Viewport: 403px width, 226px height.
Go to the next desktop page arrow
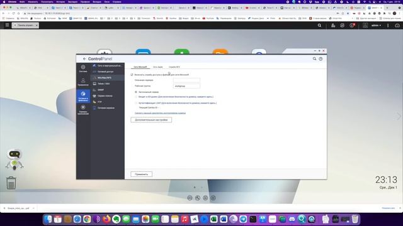399,116
